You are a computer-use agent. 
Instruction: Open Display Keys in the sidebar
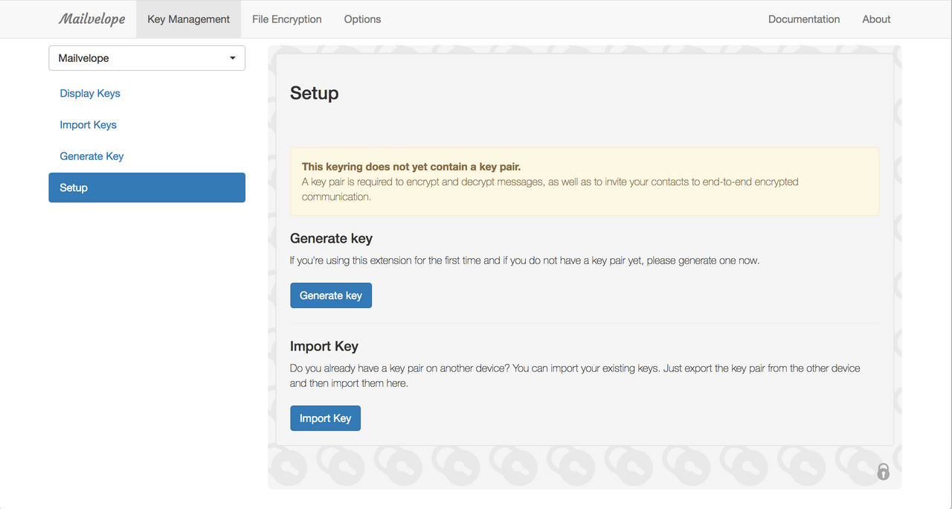tap(89, 93)
